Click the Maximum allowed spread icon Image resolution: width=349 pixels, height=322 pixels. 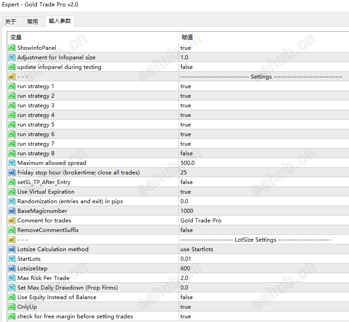pyautogui.click(x=12, y=163)
